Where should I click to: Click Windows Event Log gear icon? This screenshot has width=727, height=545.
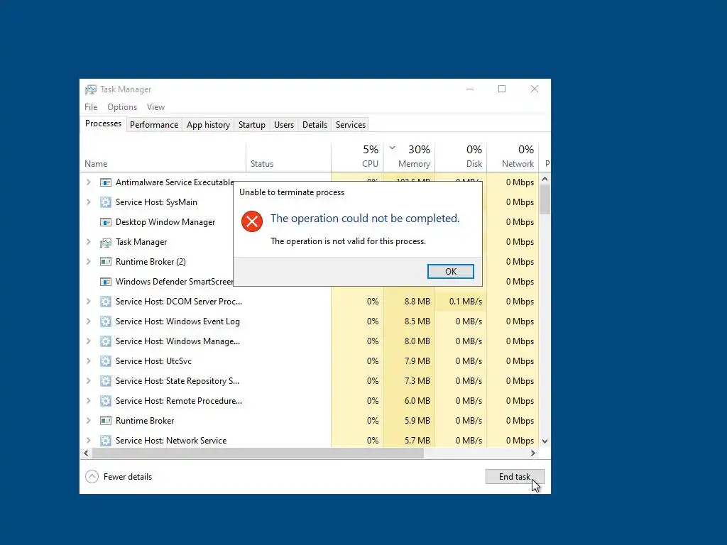click(106, 321)
